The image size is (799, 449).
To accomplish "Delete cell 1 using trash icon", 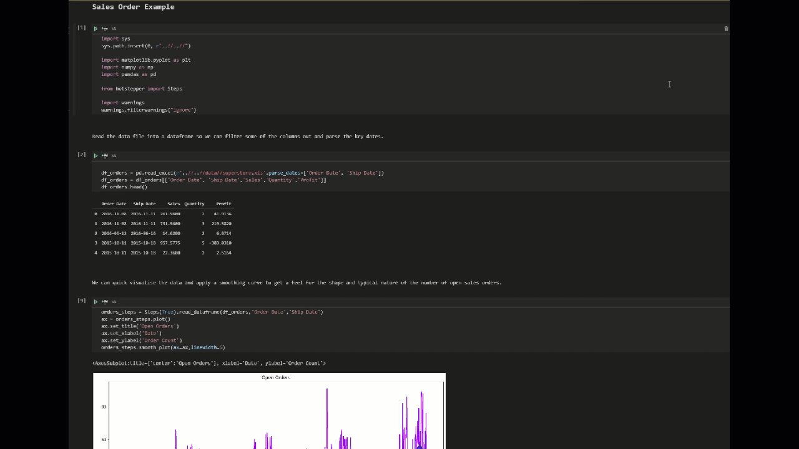I will tap(726, 29).
